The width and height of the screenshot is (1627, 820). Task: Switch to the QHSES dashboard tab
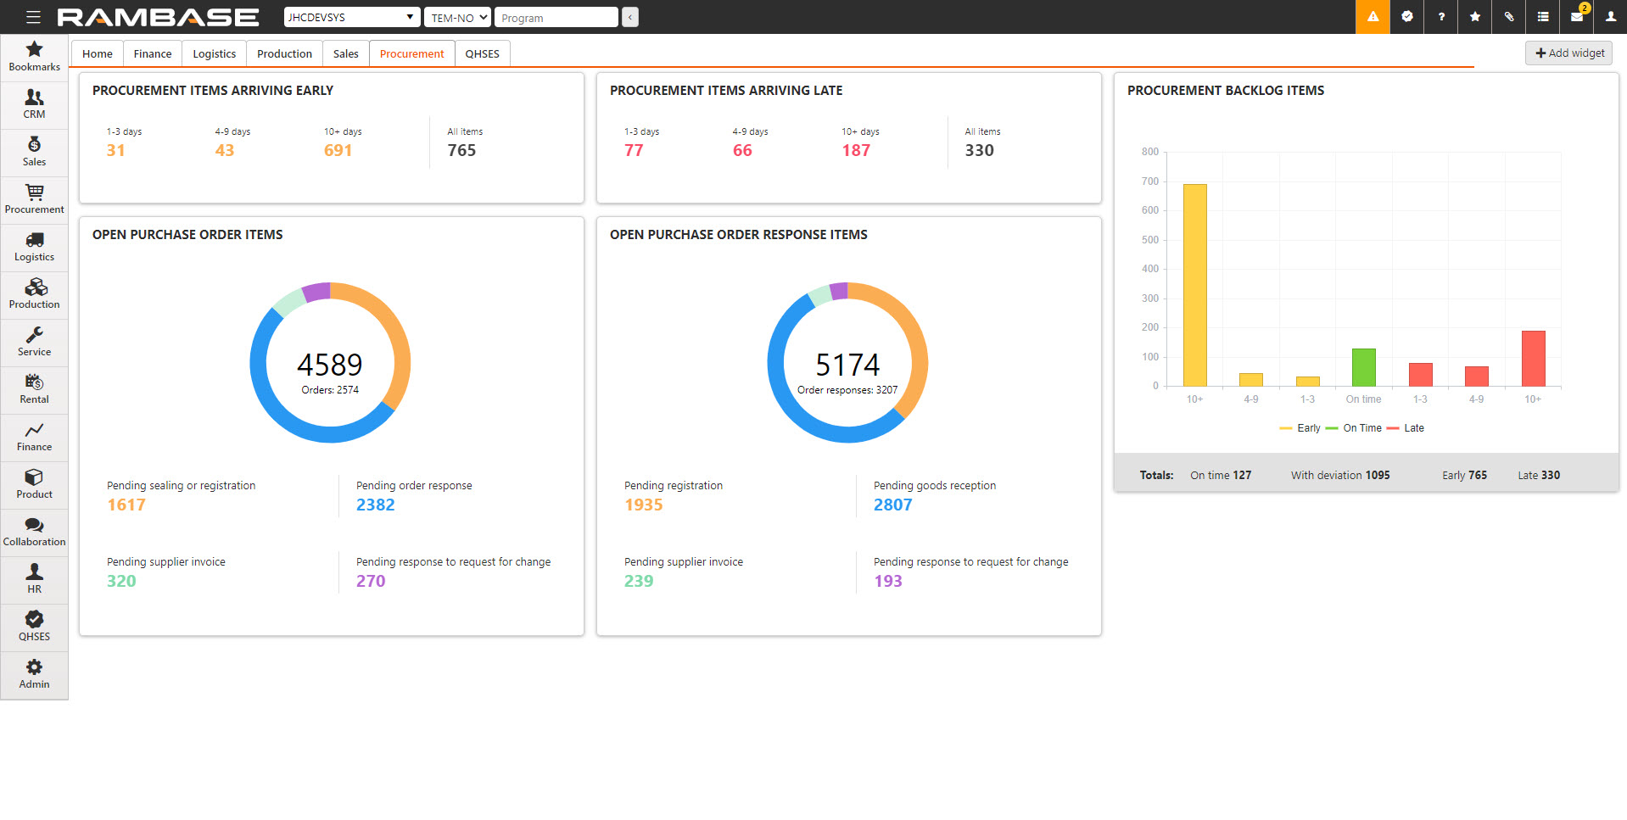click(x=482, y=53)
